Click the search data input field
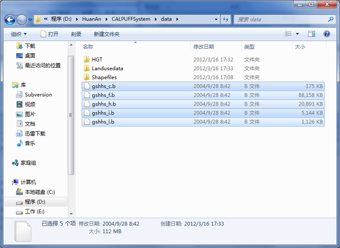 [281, 19]
